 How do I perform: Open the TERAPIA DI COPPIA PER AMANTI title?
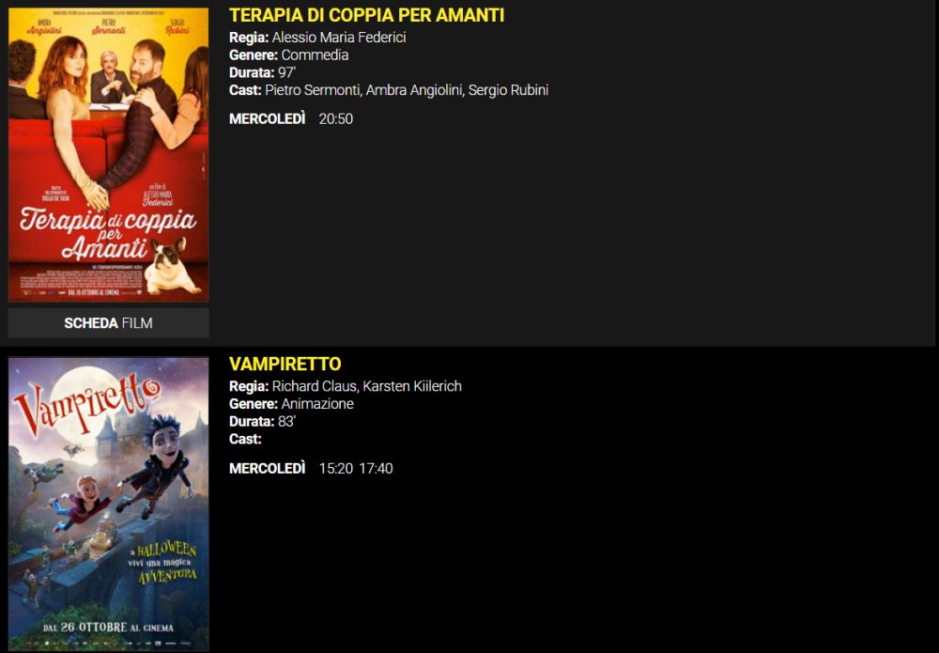point(366,16)
